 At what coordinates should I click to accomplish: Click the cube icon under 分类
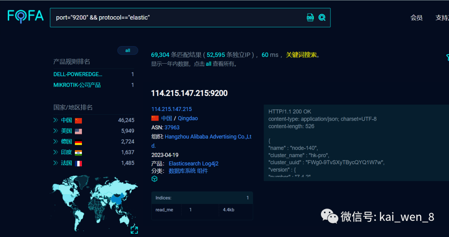(x=154, y=179)
